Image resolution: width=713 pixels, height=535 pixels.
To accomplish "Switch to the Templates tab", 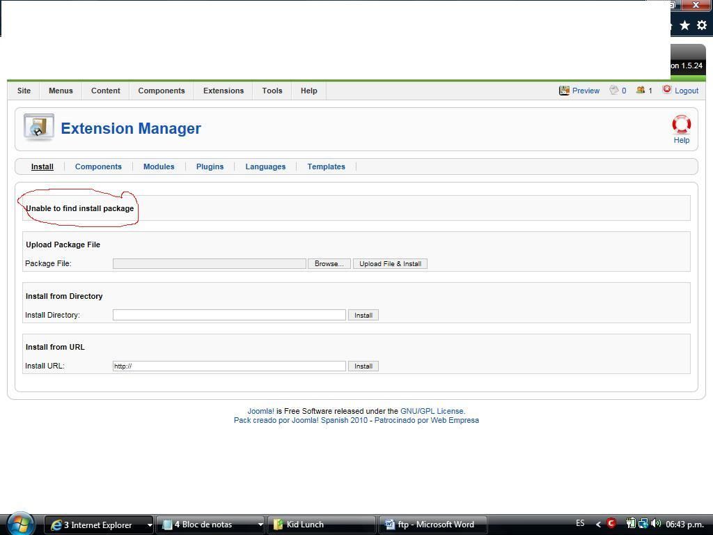I will [x=326, y=166].
